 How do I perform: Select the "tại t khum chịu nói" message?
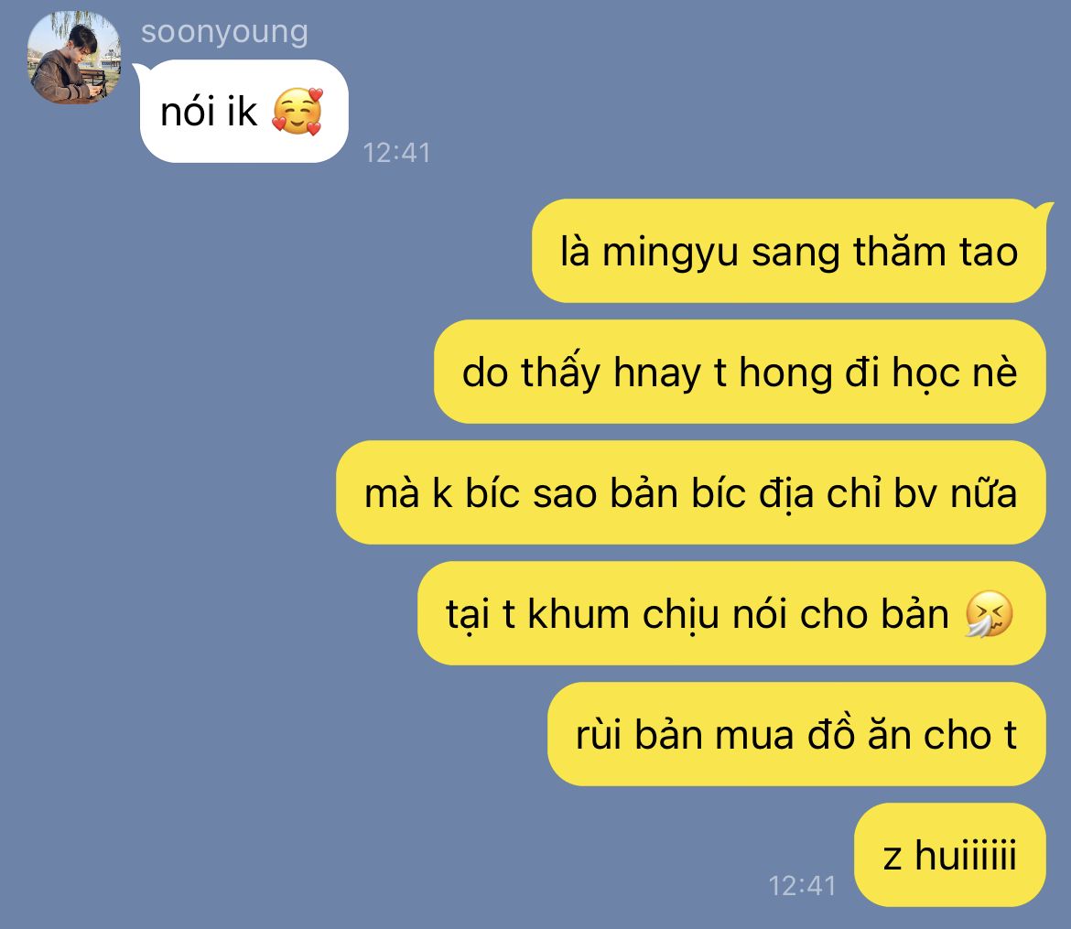coord(731,613)
